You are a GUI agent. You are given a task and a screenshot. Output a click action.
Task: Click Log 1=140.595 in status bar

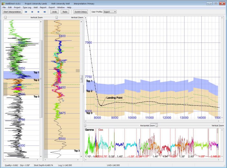point(65,165)
